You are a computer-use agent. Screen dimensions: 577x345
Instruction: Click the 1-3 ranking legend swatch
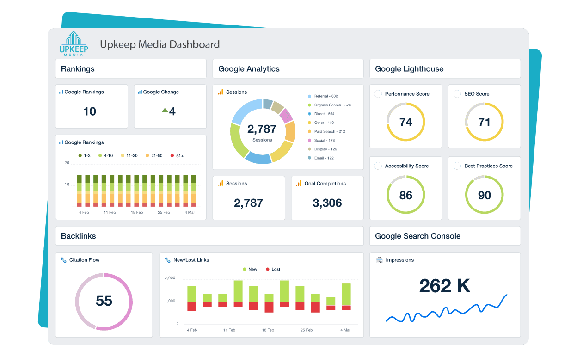[x=80, y=156]
